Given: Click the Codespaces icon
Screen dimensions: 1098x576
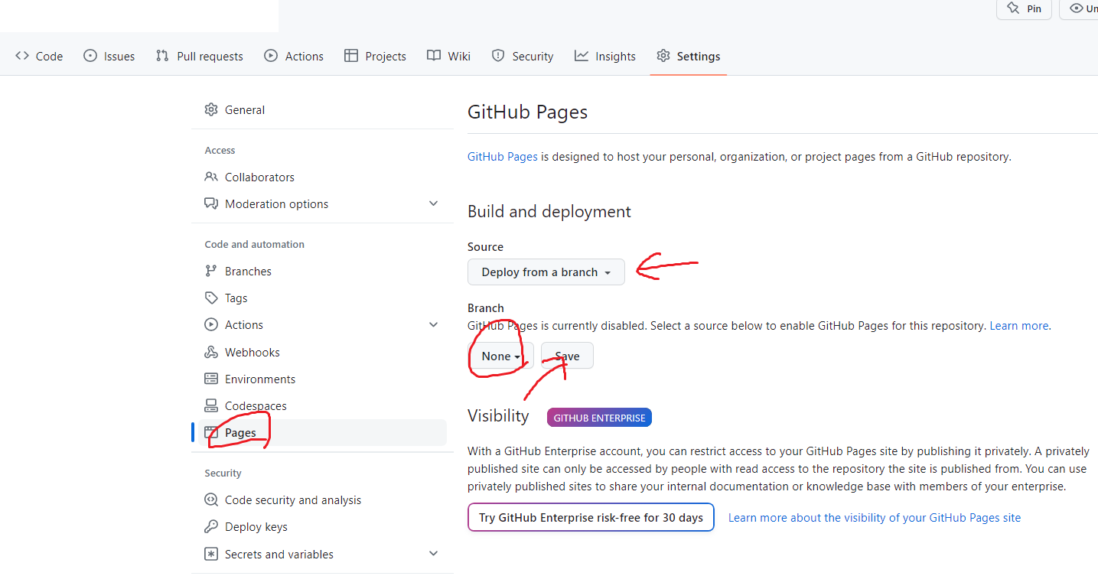Looking at the screenshot, I should [x=211, y=405].
